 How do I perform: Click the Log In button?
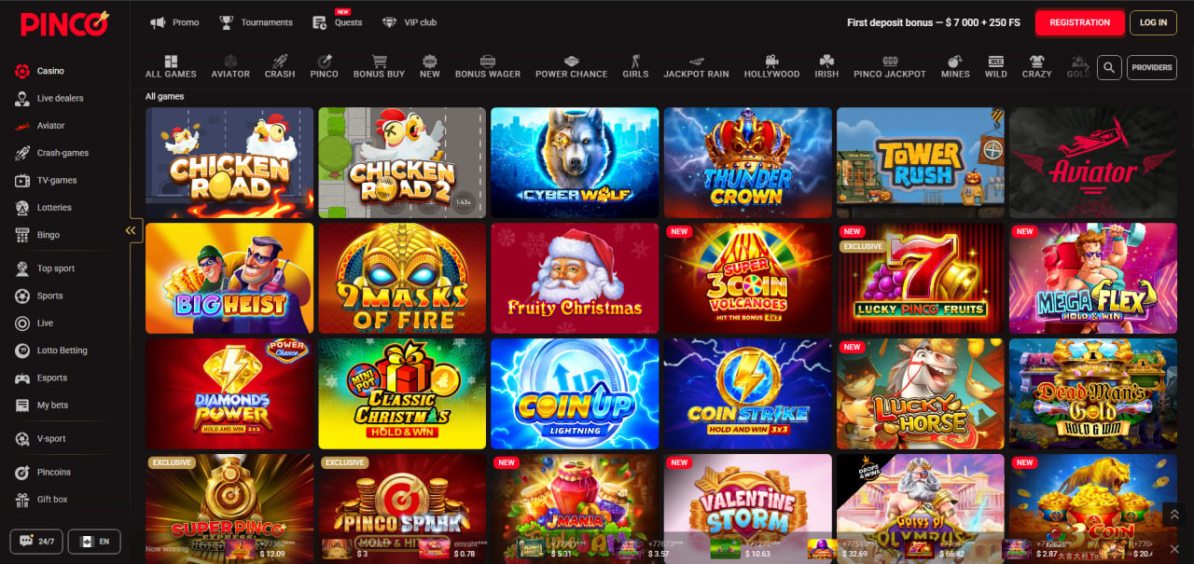1153,22
